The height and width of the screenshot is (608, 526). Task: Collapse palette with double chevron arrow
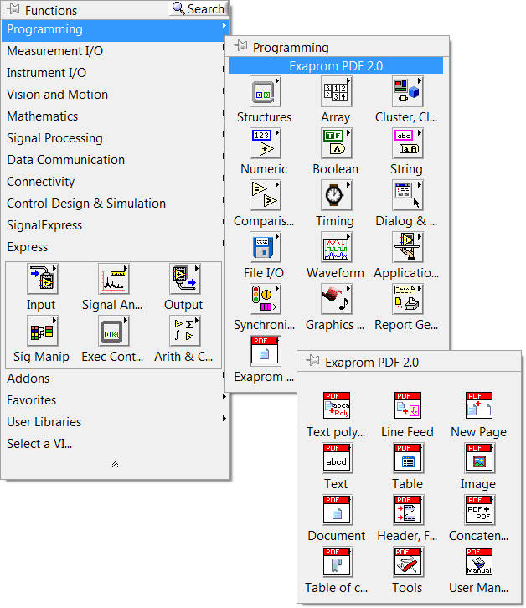(115, 464)
